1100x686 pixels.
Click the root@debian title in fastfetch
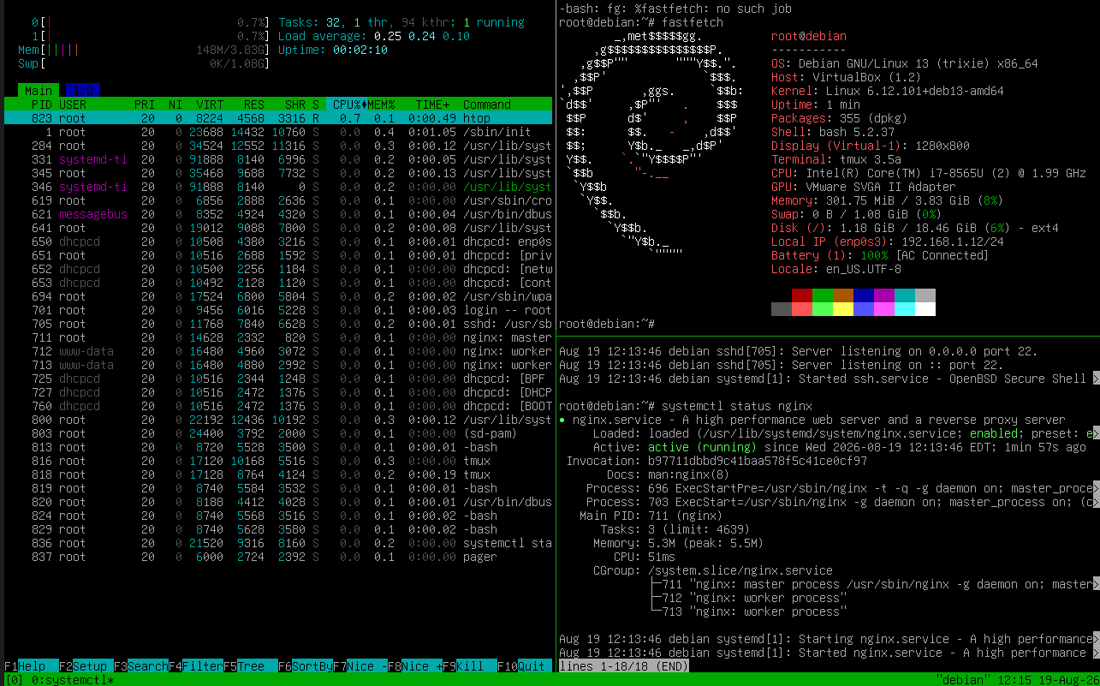(809, 36)
